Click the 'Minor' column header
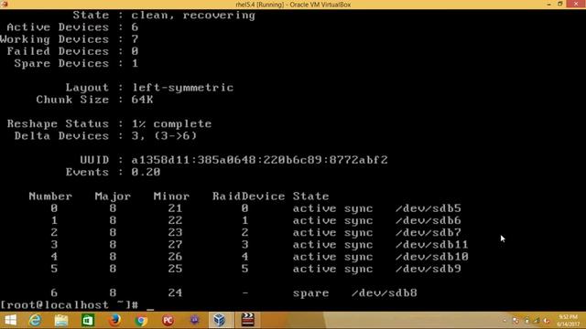The height and width of the screenshot is (329, 586). [x=171, y=196]
